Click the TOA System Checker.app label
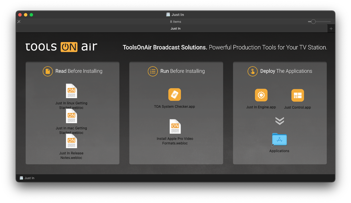Image resolution: width=351 pixels, height=203 pixels. (175, 107)
